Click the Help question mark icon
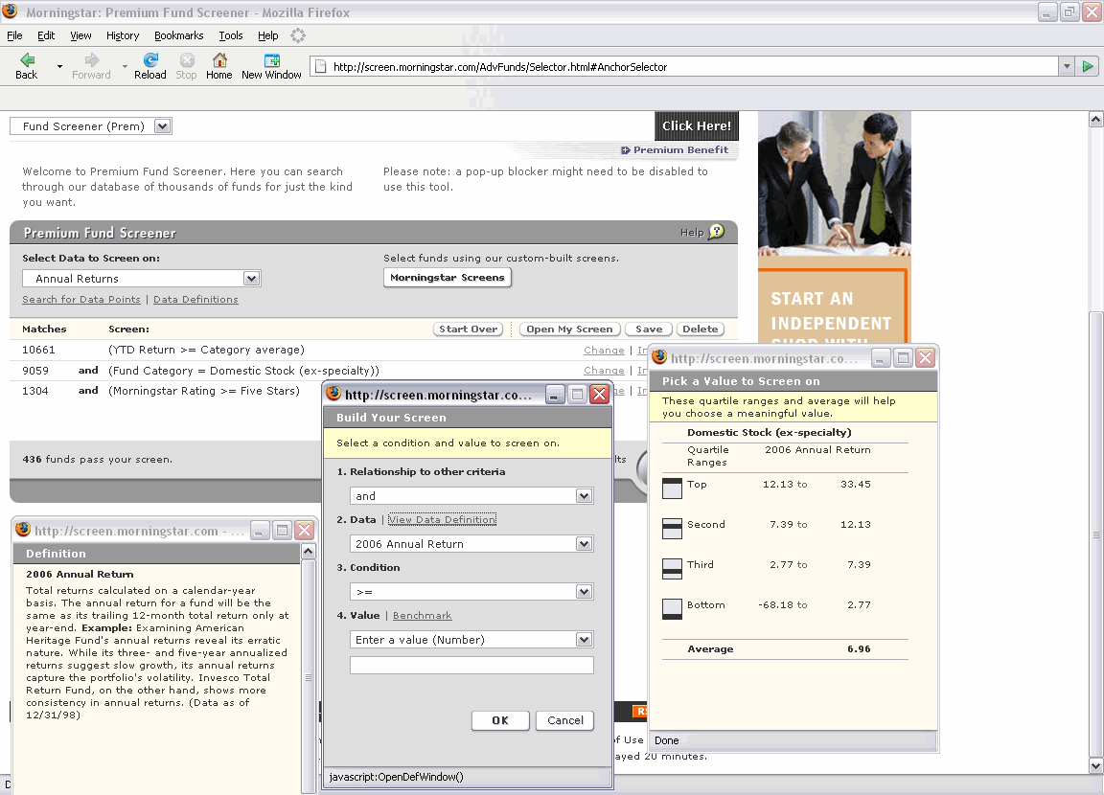The image size is (1104, 795). (716, 233)
